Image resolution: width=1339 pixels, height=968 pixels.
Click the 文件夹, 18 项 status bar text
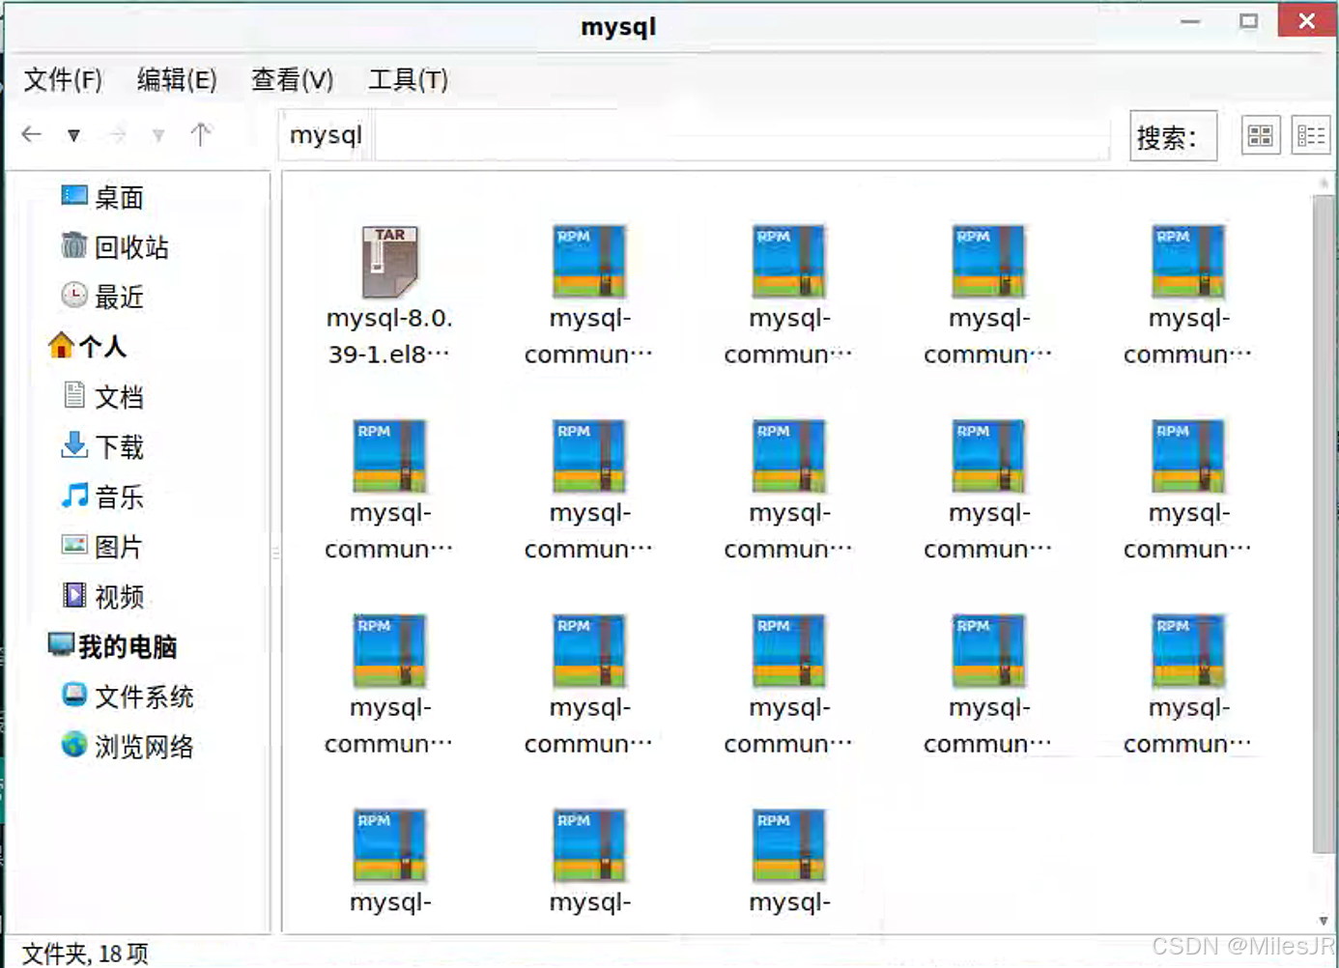85,954
